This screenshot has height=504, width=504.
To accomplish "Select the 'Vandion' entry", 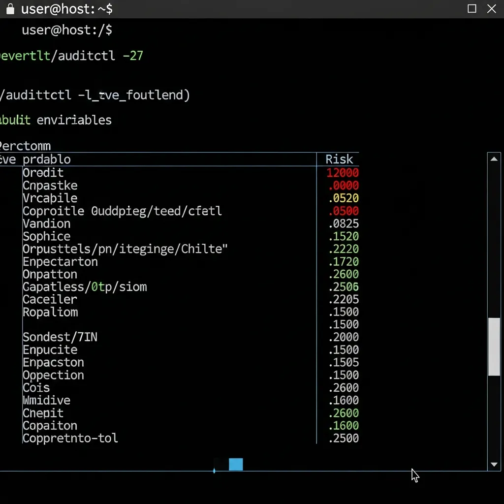I will [x=47, y=223].
